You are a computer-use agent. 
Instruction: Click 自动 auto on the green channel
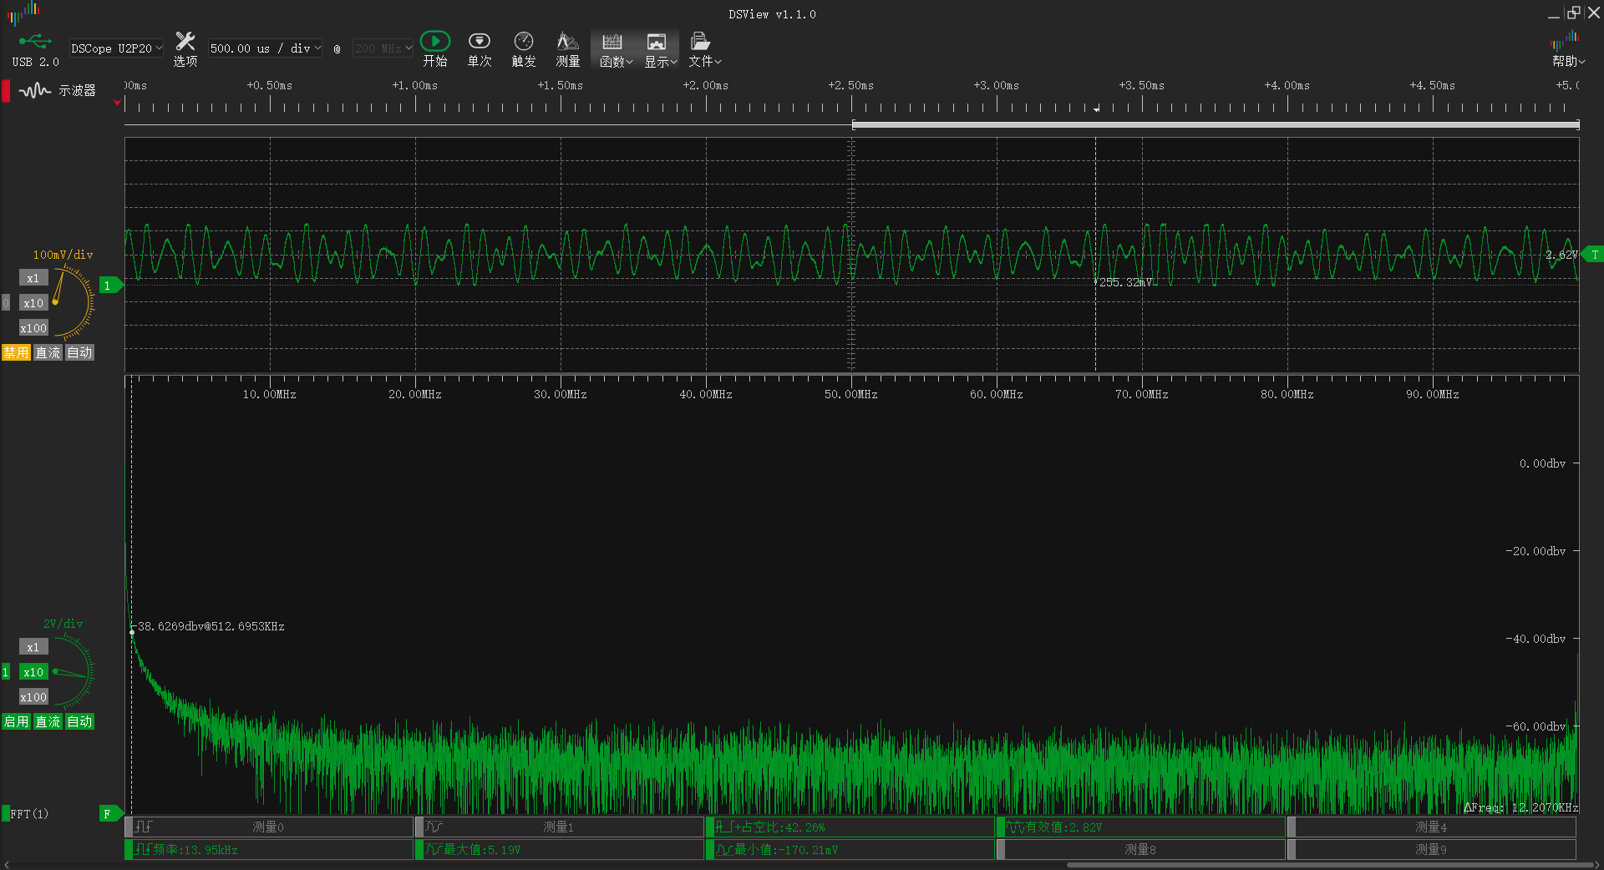click(79, 721)
